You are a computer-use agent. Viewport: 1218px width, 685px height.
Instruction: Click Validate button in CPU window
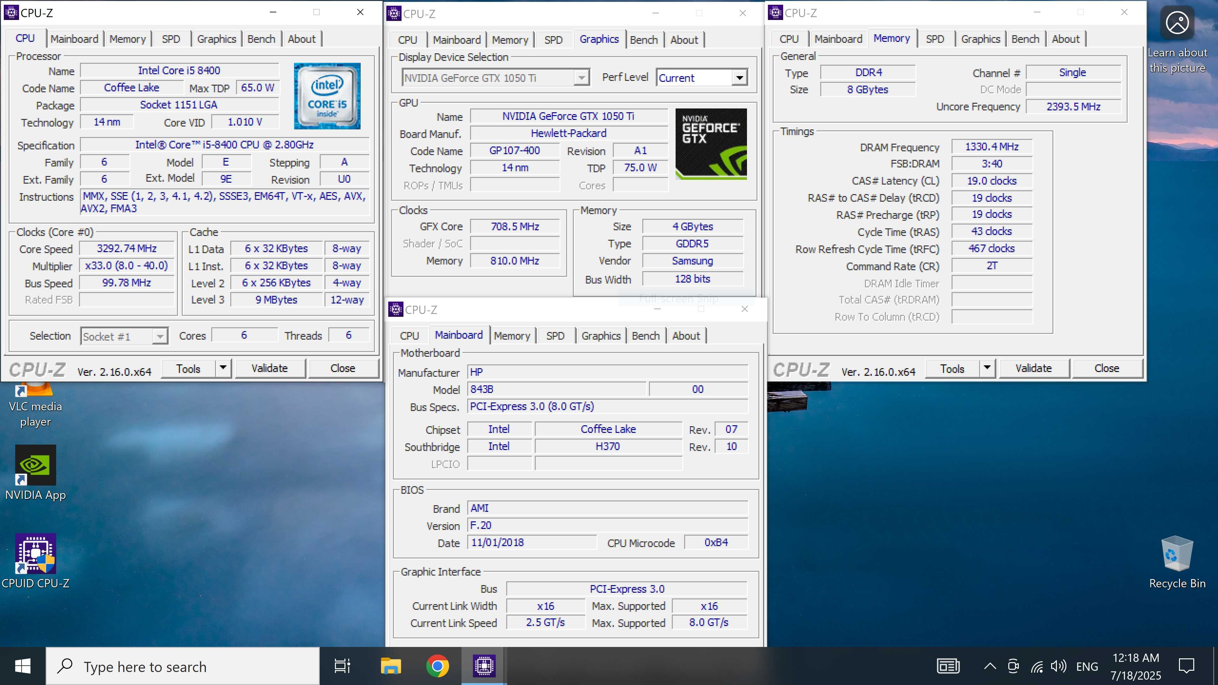click(x=270, y=368)
